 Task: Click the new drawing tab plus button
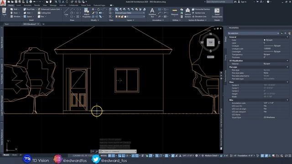pos(43,24)
